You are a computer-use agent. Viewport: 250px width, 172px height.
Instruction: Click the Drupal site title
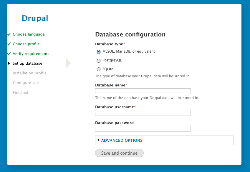coord(35,18)
